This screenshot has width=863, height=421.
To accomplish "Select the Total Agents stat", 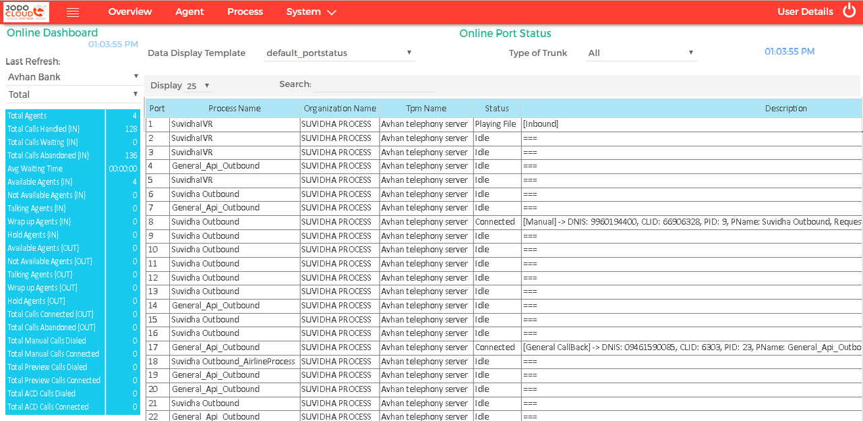I will click(x=54, y=115).
